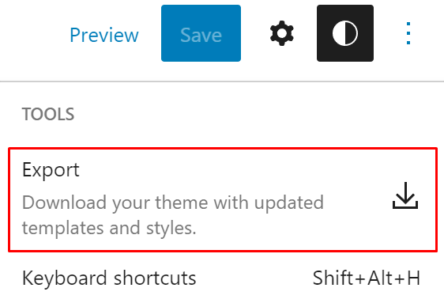Image resolution: width=444 pixels, height=303 pixels.
Task: Click the tray arrow beside Export description
Action: point(405,195)
